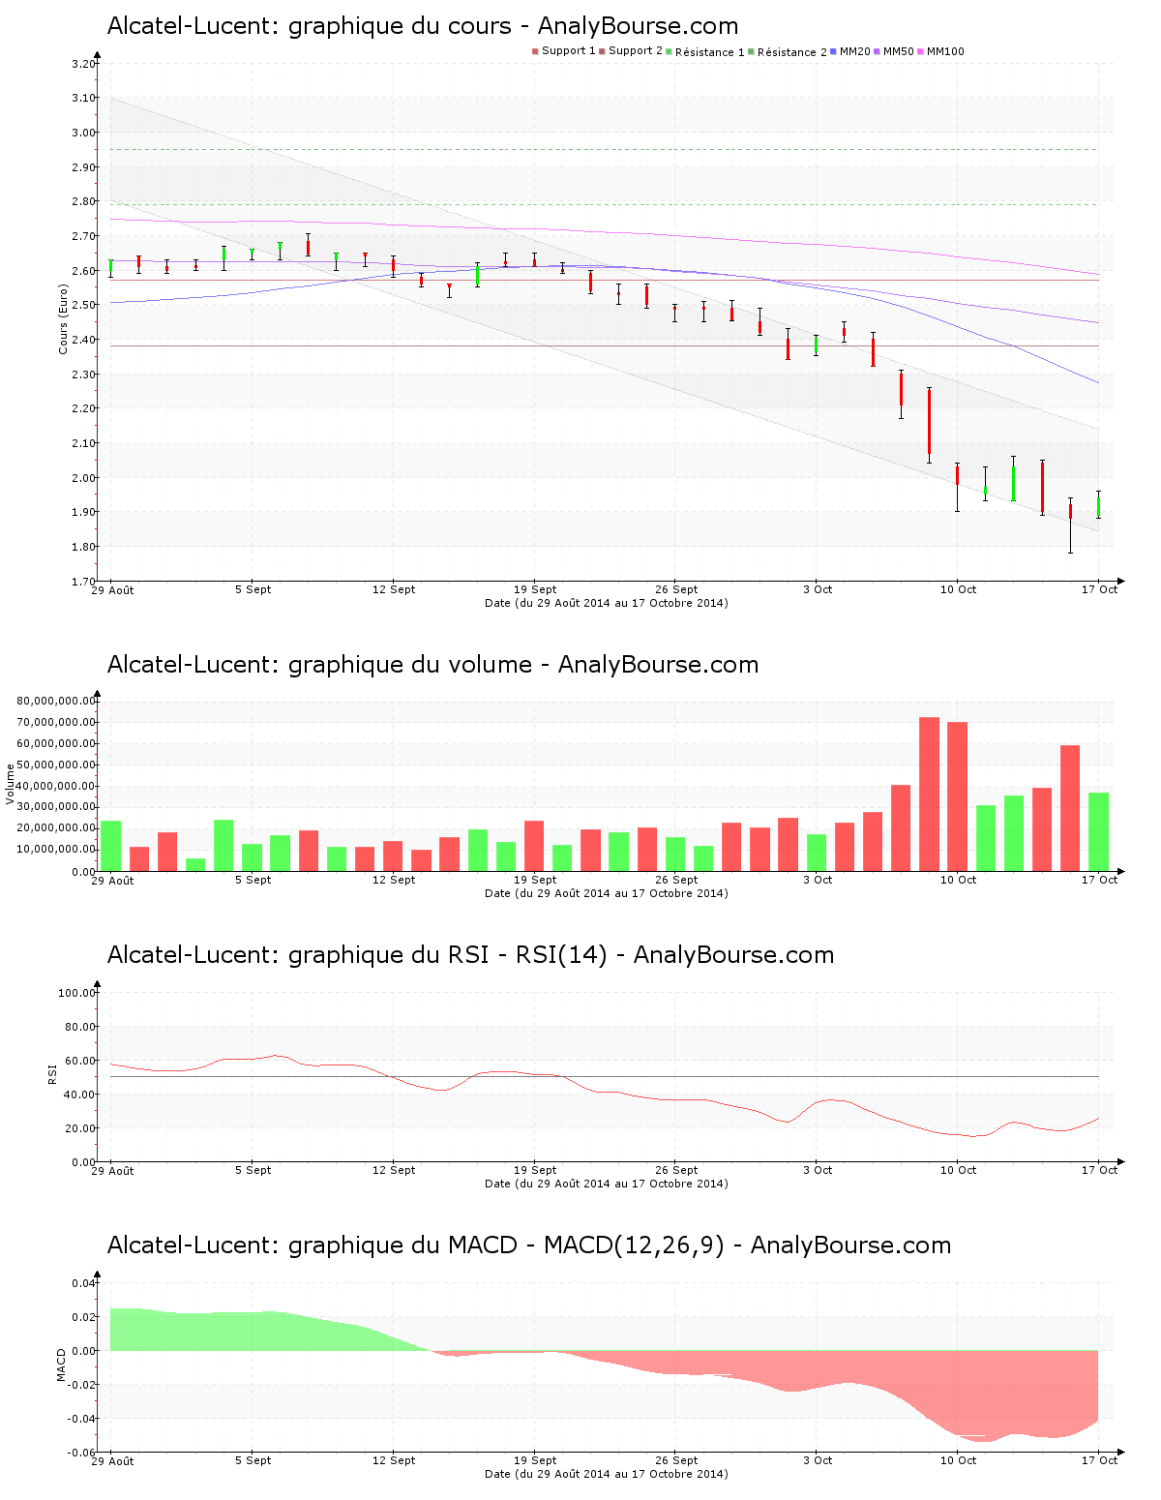Click the 'Volume' vertical axis label
The height and width of the screenshot is (1500, 1161).
pos(11,784)
